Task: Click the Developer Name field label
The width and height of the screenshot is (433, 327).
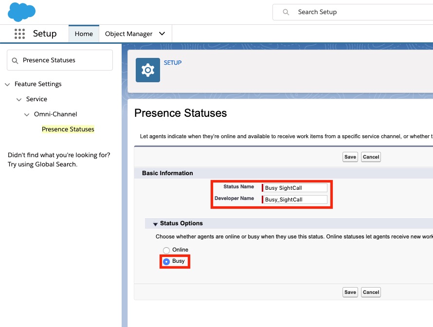Action: [x=234, y=199]
